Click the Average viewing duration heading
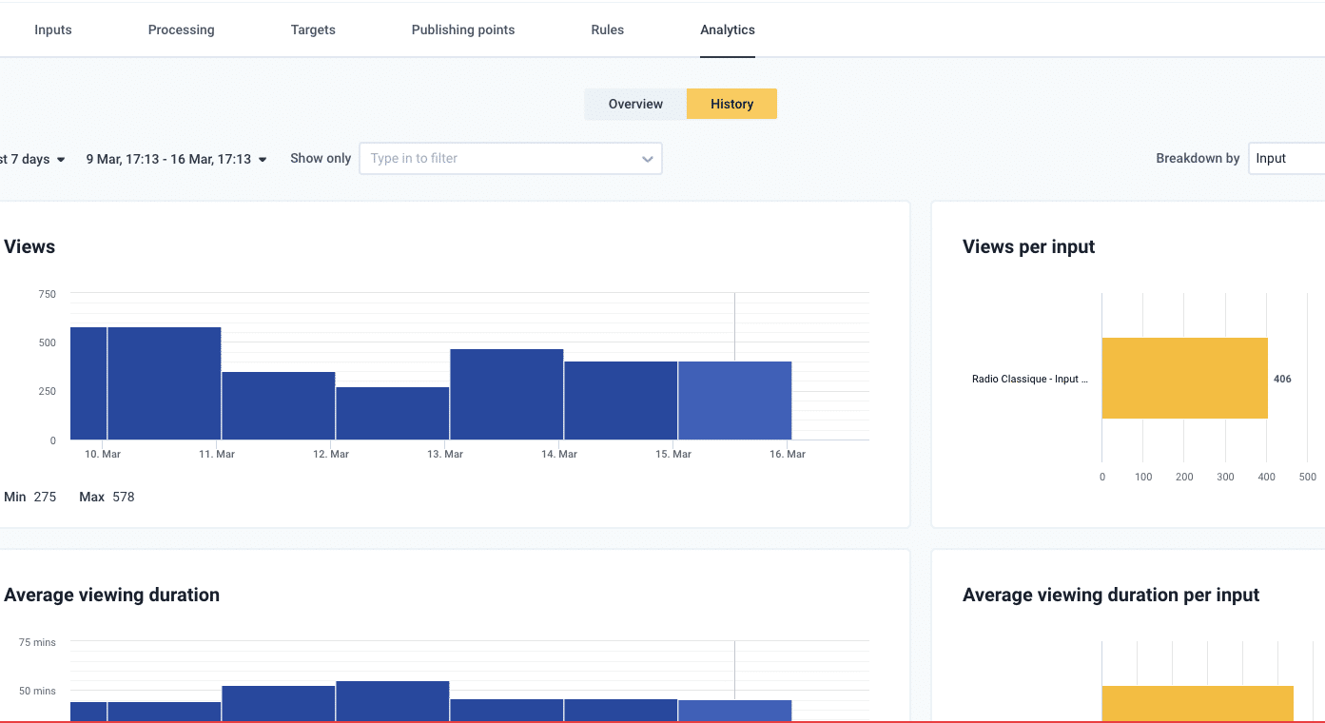This screenshot has width=1325, height=723. tap(111, 595)
